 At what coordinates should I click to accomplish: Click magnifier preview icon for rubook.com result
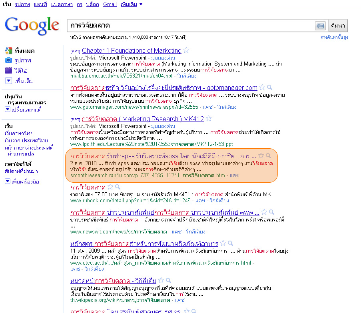(x=118, y=187)
